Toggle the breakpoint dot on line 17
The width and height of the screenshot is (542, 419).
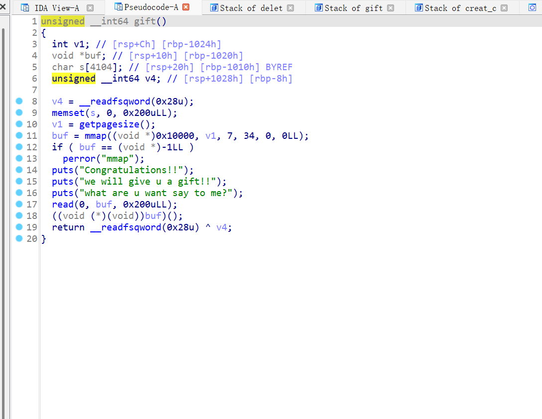18,204
